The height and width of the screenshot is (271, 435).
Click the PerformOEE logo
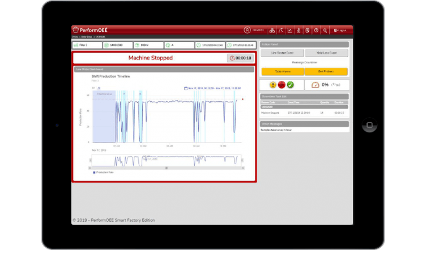pyautogui.click(x=90, y=30)
